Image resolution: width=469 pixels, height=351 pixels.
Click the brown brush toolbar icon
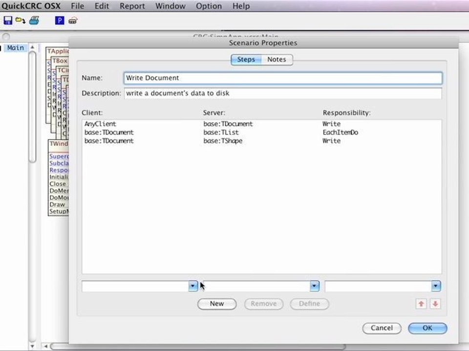point(73,20)
